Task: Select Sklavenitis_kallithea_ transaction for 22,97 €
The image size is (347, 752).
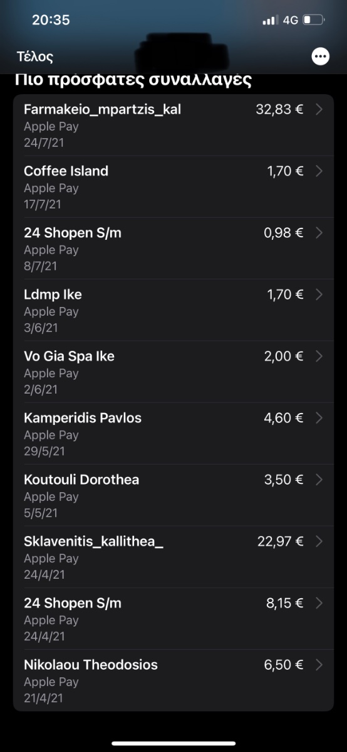Action: click(x=173, y=557)
